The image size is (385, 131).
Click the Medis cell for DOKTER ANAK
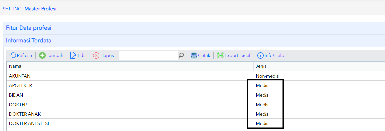pos(319,114)
